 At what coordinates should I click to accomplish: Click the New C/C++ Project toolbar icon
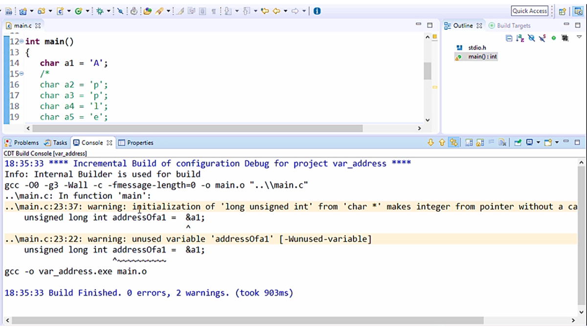23,11
